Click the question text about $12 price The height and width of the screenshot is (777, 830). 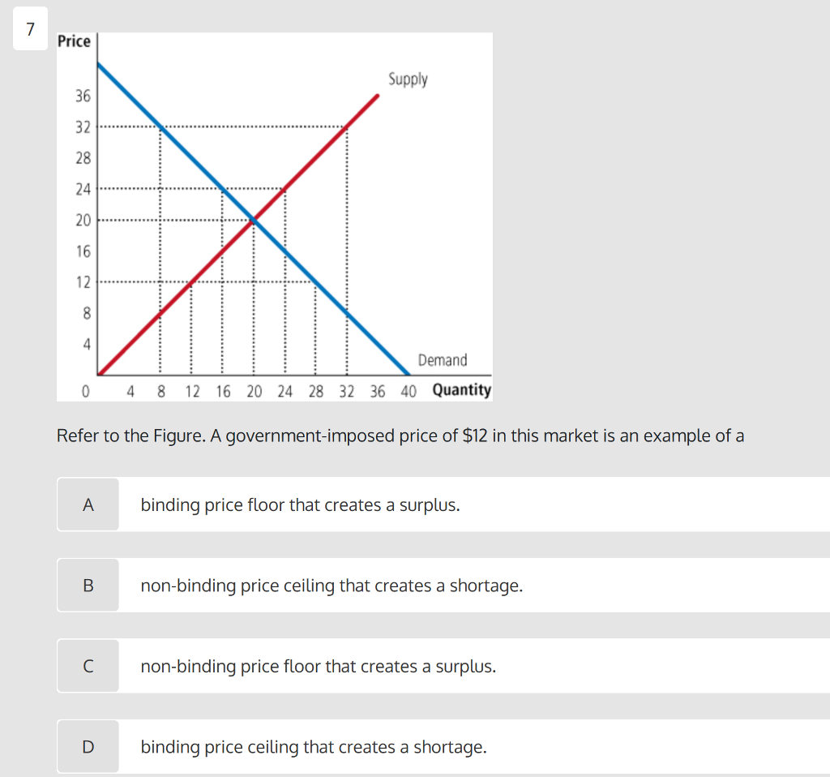[400, 436]
